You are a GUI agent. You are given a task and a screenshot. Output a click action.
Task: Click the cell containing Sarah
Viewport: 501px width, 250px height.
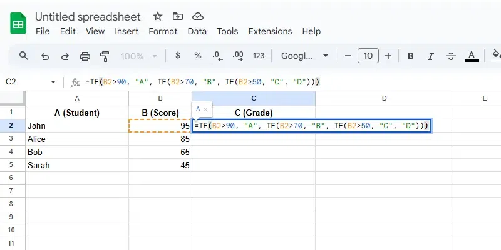[x=77, y=165]
